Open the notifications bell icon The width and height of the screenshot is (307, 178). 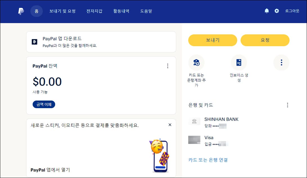pos(266,11)
